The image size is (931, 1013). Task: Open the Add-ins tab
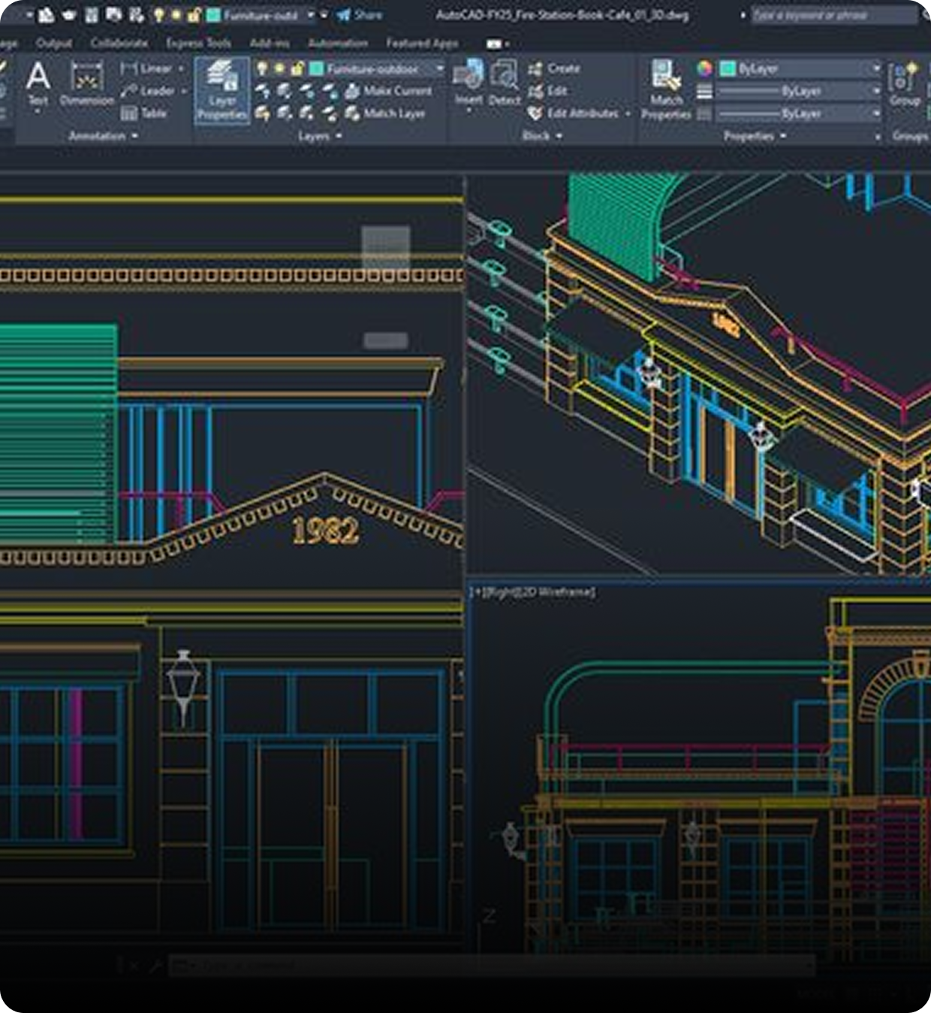(x=270, y=43)
